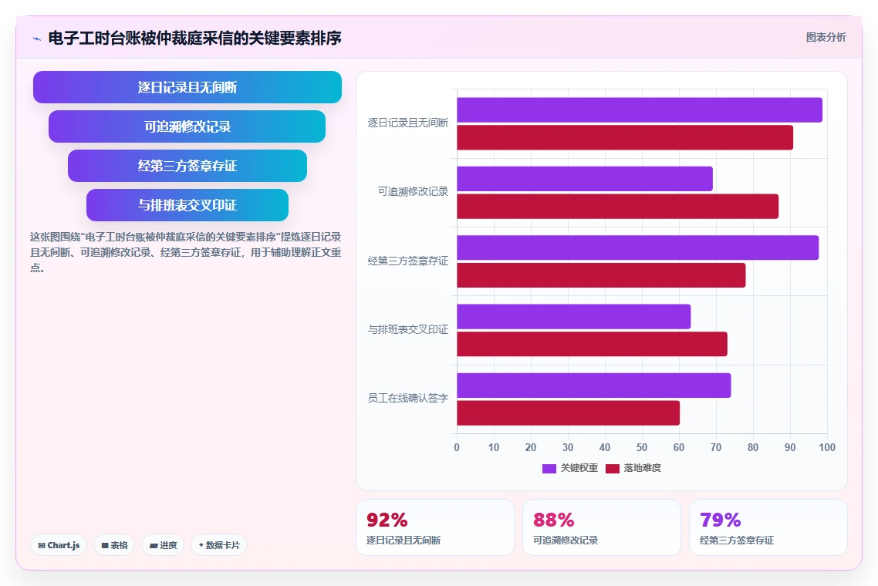Click the Chart.js tag chip
Viewport: 878px width, 586px height.
click(59, 545)
